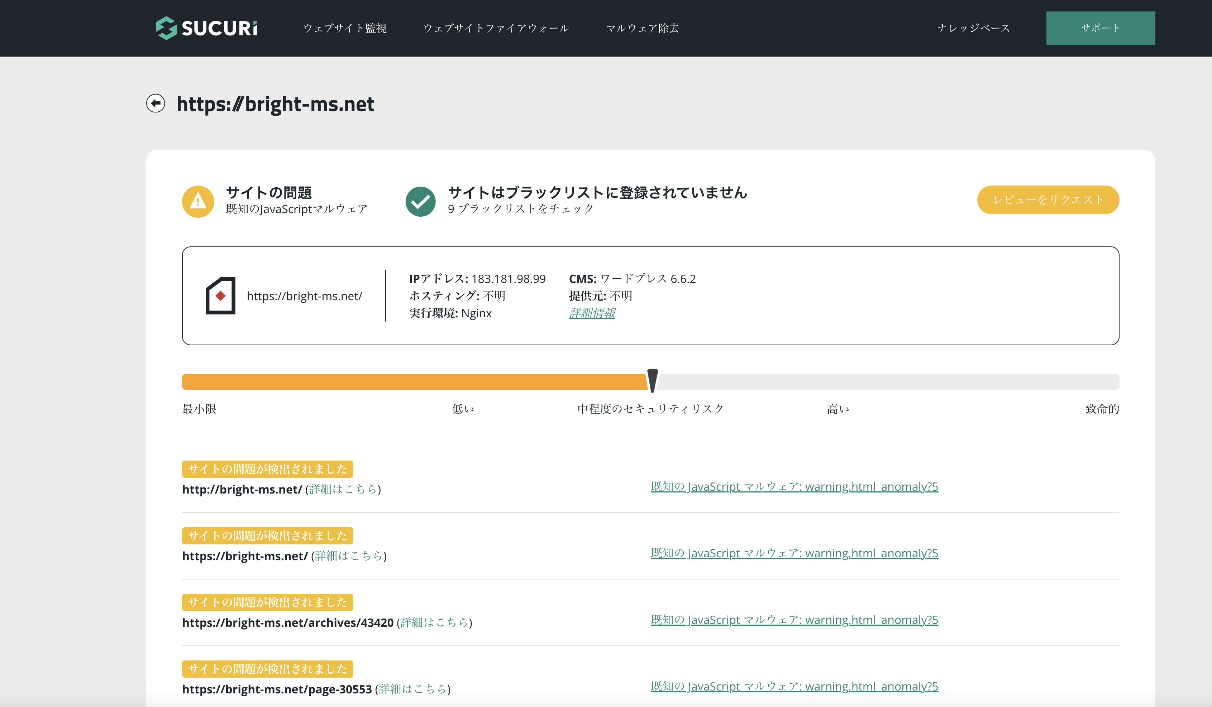The width and height of the screenshot is (1212, 707).
Task: Open ウェブサイト監視 in the top menu
Action: click(x=345, y=28)
